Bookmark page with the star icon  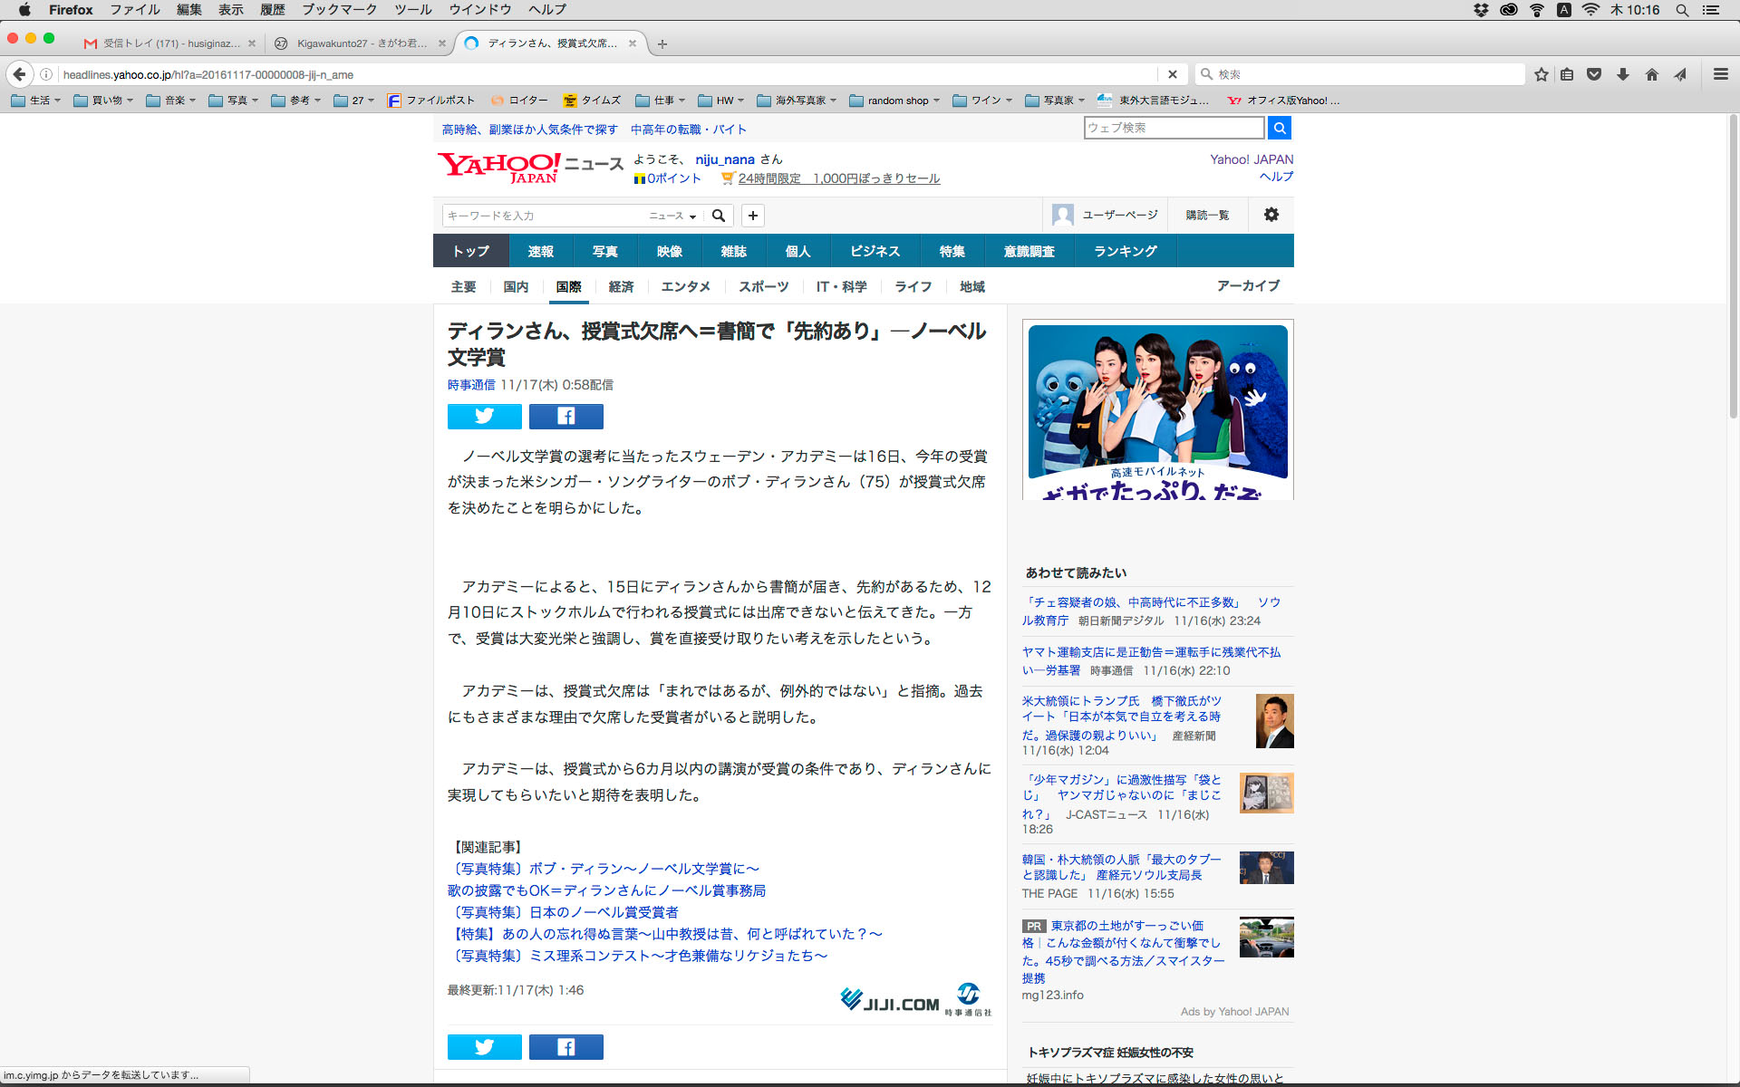click(x=1541, y=74)
